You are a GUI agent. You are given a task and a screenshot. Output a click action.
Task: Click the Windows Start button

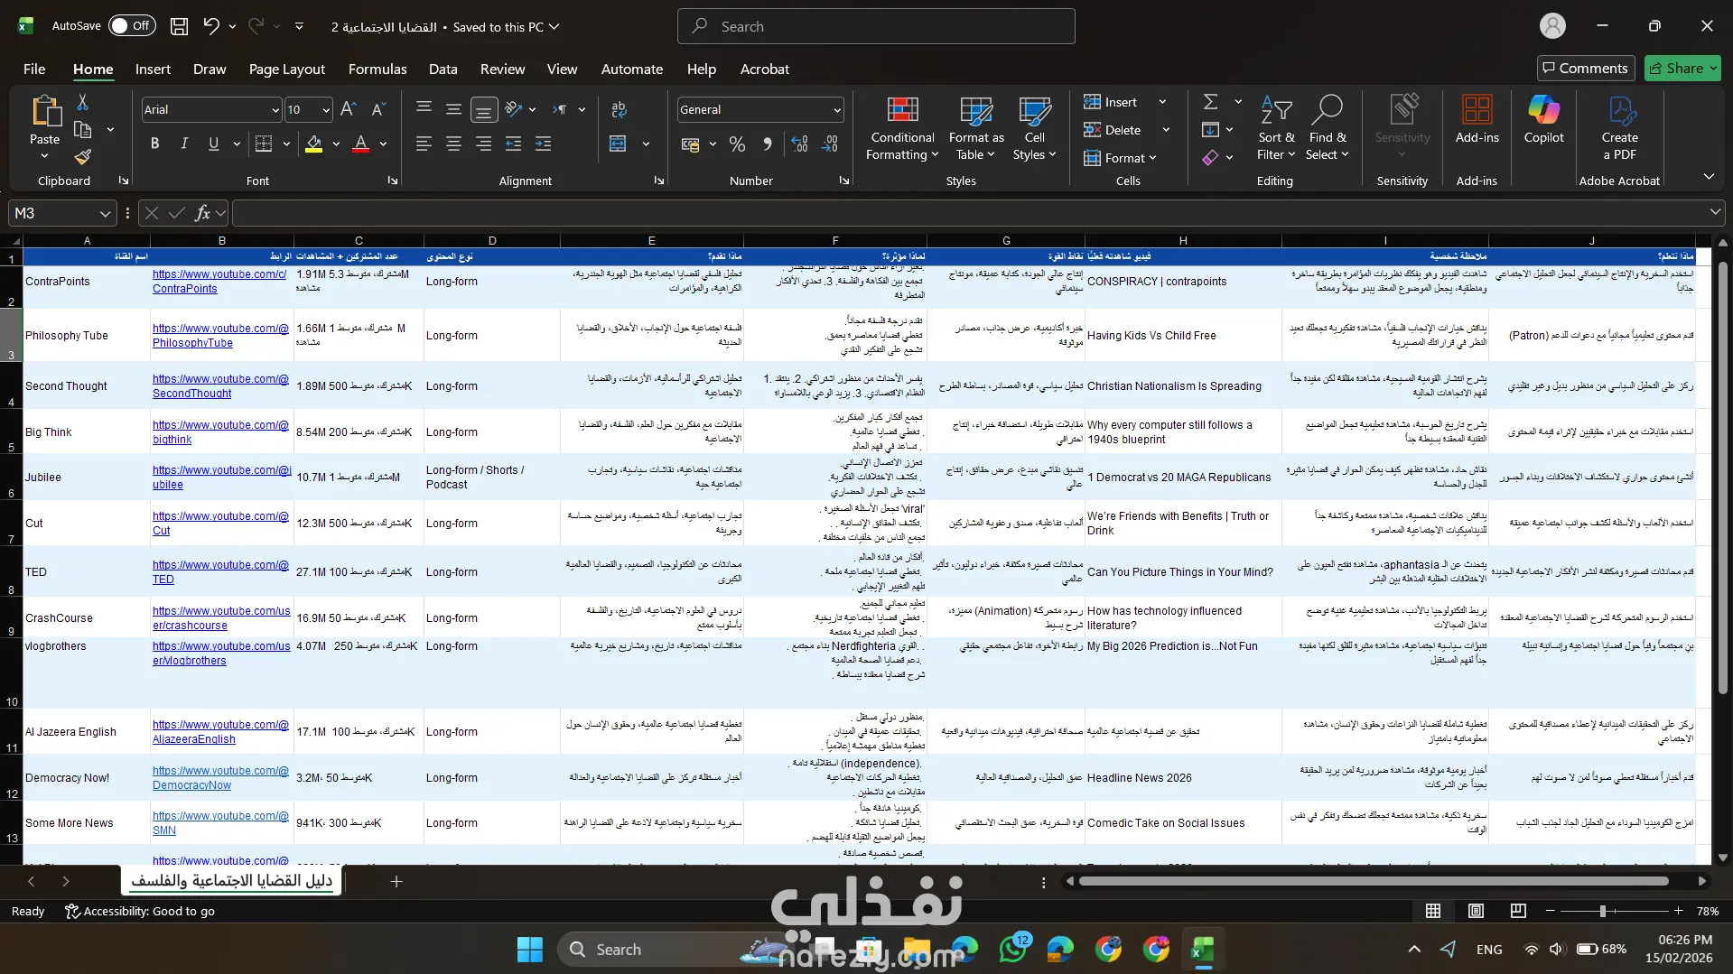coord(530,949)
